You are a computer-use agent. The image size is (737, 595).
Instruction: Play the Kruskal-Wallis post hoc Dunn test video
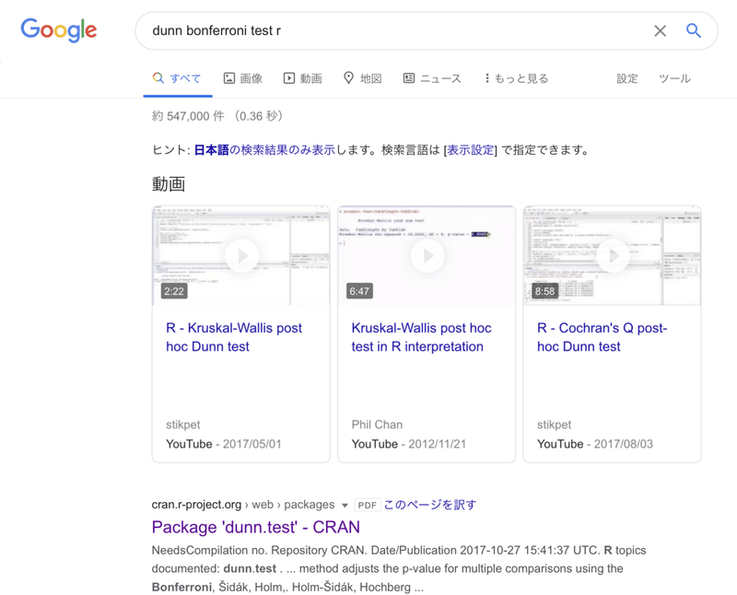(240, 255)
